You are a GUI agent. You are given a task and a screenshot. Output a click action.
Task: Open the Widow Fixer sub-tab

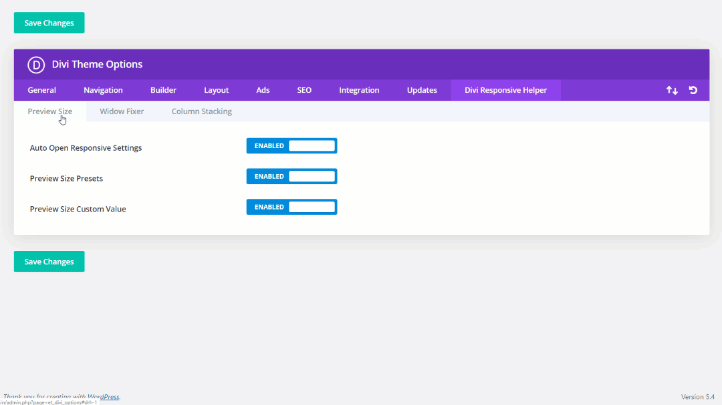(x=122, y=111)
